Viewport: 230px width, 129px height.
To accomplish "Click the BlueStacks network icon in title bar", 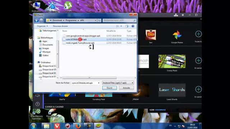I will point(176,15).
